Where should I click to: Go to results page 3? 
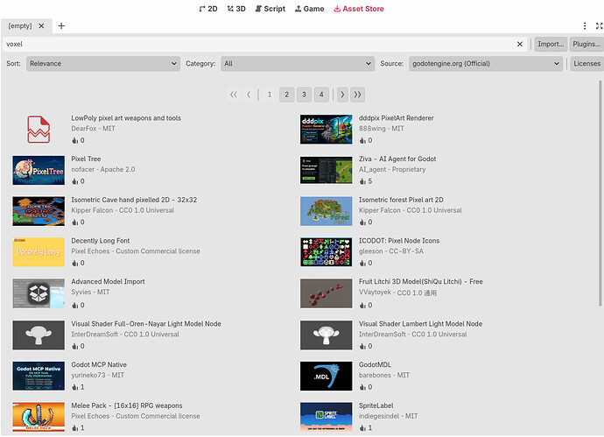pos(304,95)
